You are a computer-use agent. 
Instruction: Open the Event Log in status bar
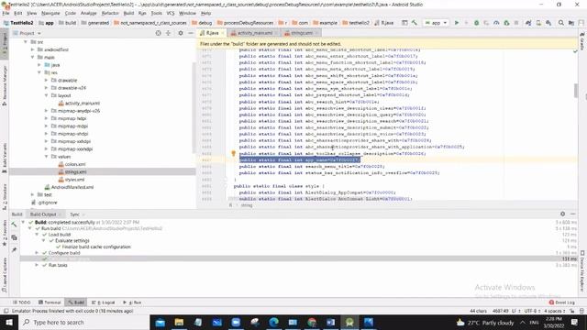[x=561, y=302]
